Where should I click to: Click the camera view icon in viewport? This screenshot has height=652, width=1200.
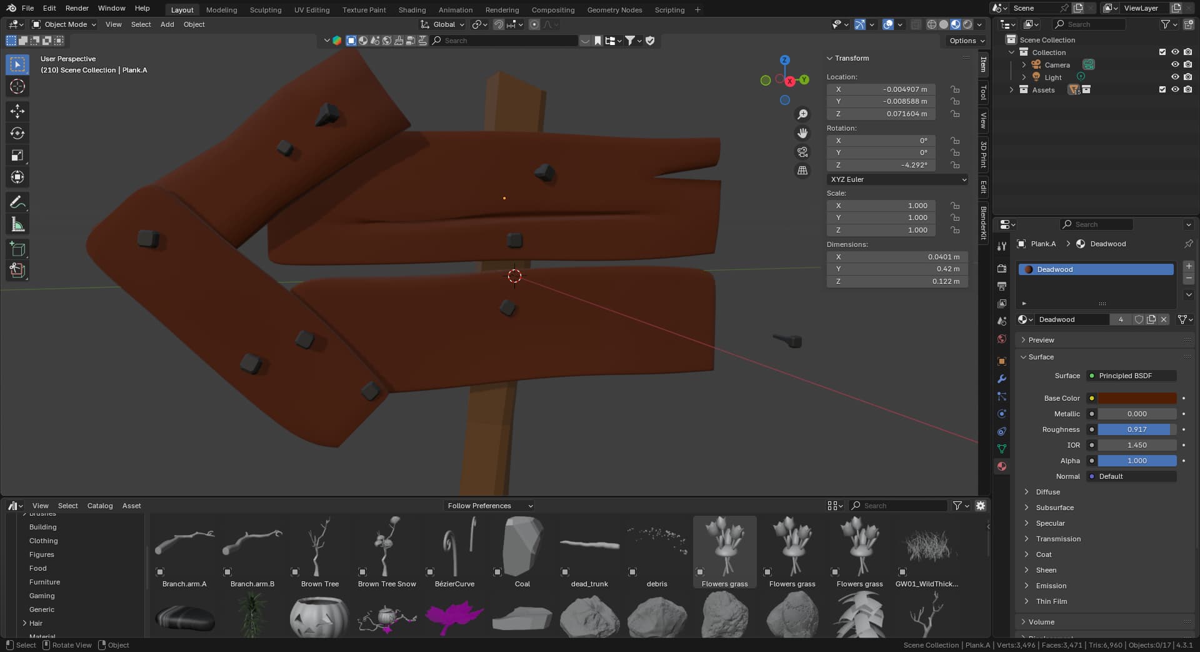coord(802,152)
